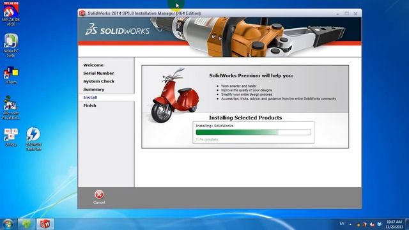Click the '71% complete' text
This screenshot has width=409, height=230.
[207, 139]
